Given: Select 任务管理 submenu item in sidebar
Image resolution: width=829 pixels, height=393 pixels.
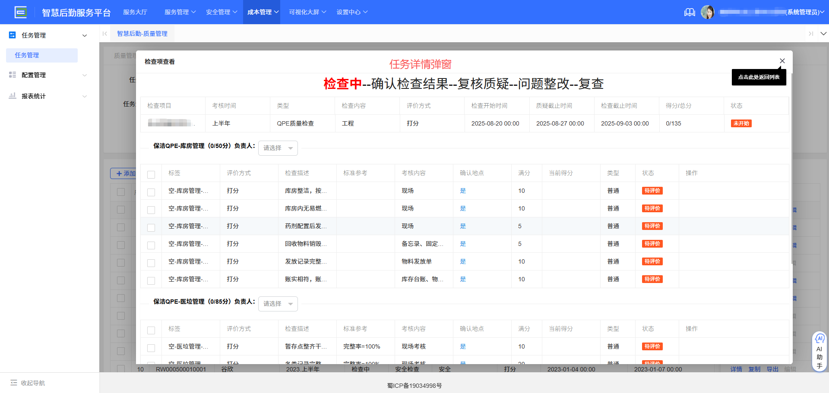Looking at the screenshot, I should point(27,55).
